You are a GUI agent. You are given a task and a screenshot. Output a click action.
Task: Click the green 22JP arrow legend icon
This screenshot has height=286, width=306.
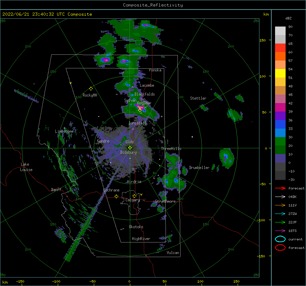pyautogui.click(x=280, y=222)
